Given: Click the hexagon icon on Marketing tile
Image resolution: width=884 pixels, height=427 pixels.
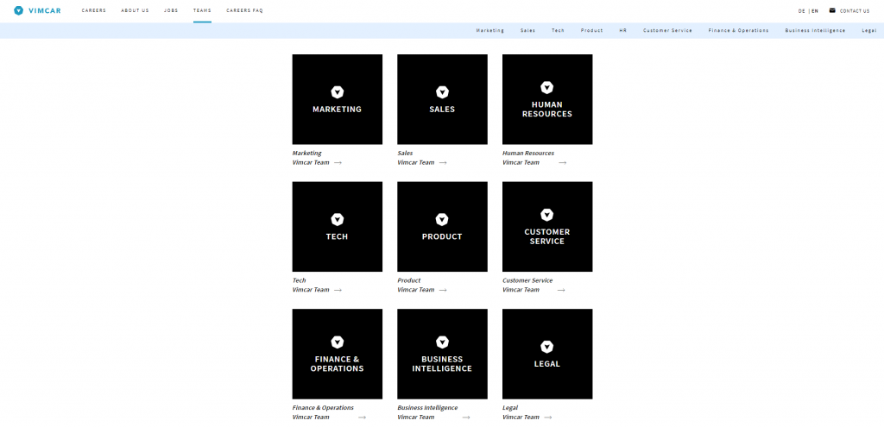Looking at the screenshot, I should click(338, 92).
